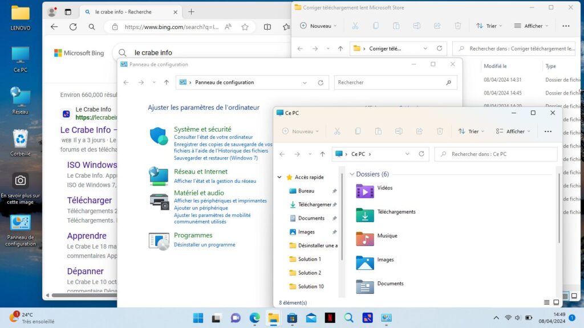The width and height of the screenshot is (584, 328).
Task: Open Trier dropdown in Ce PC window
Action: [x=471, y=132]
